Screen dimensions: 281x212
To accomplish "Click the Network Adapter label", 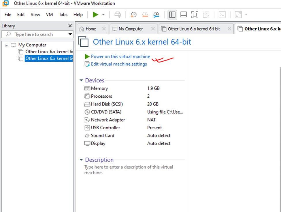I will [108, 120].
